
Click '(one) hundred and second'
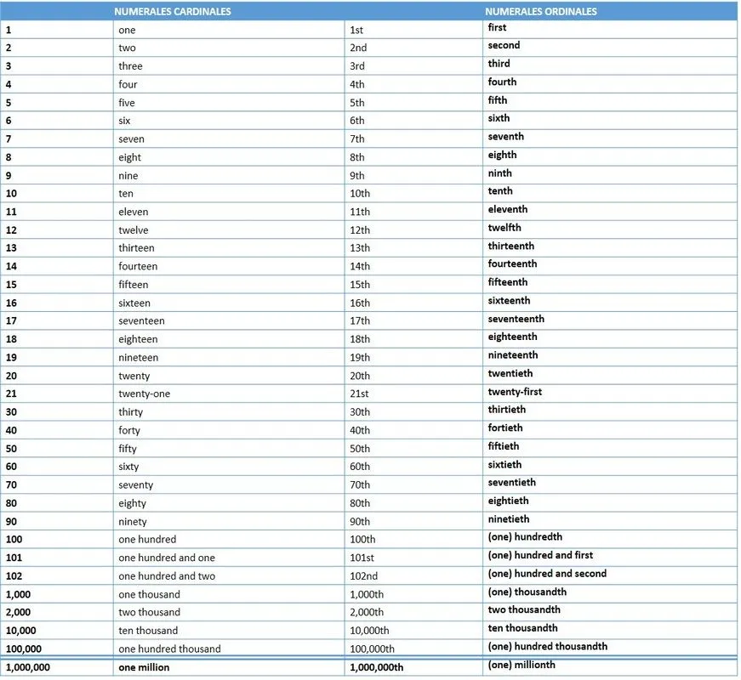547,574
